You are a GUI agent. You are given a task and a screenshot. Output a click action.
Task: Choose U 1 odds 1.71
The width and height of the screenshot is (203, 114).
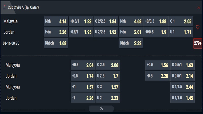click(x=180, y=32)
